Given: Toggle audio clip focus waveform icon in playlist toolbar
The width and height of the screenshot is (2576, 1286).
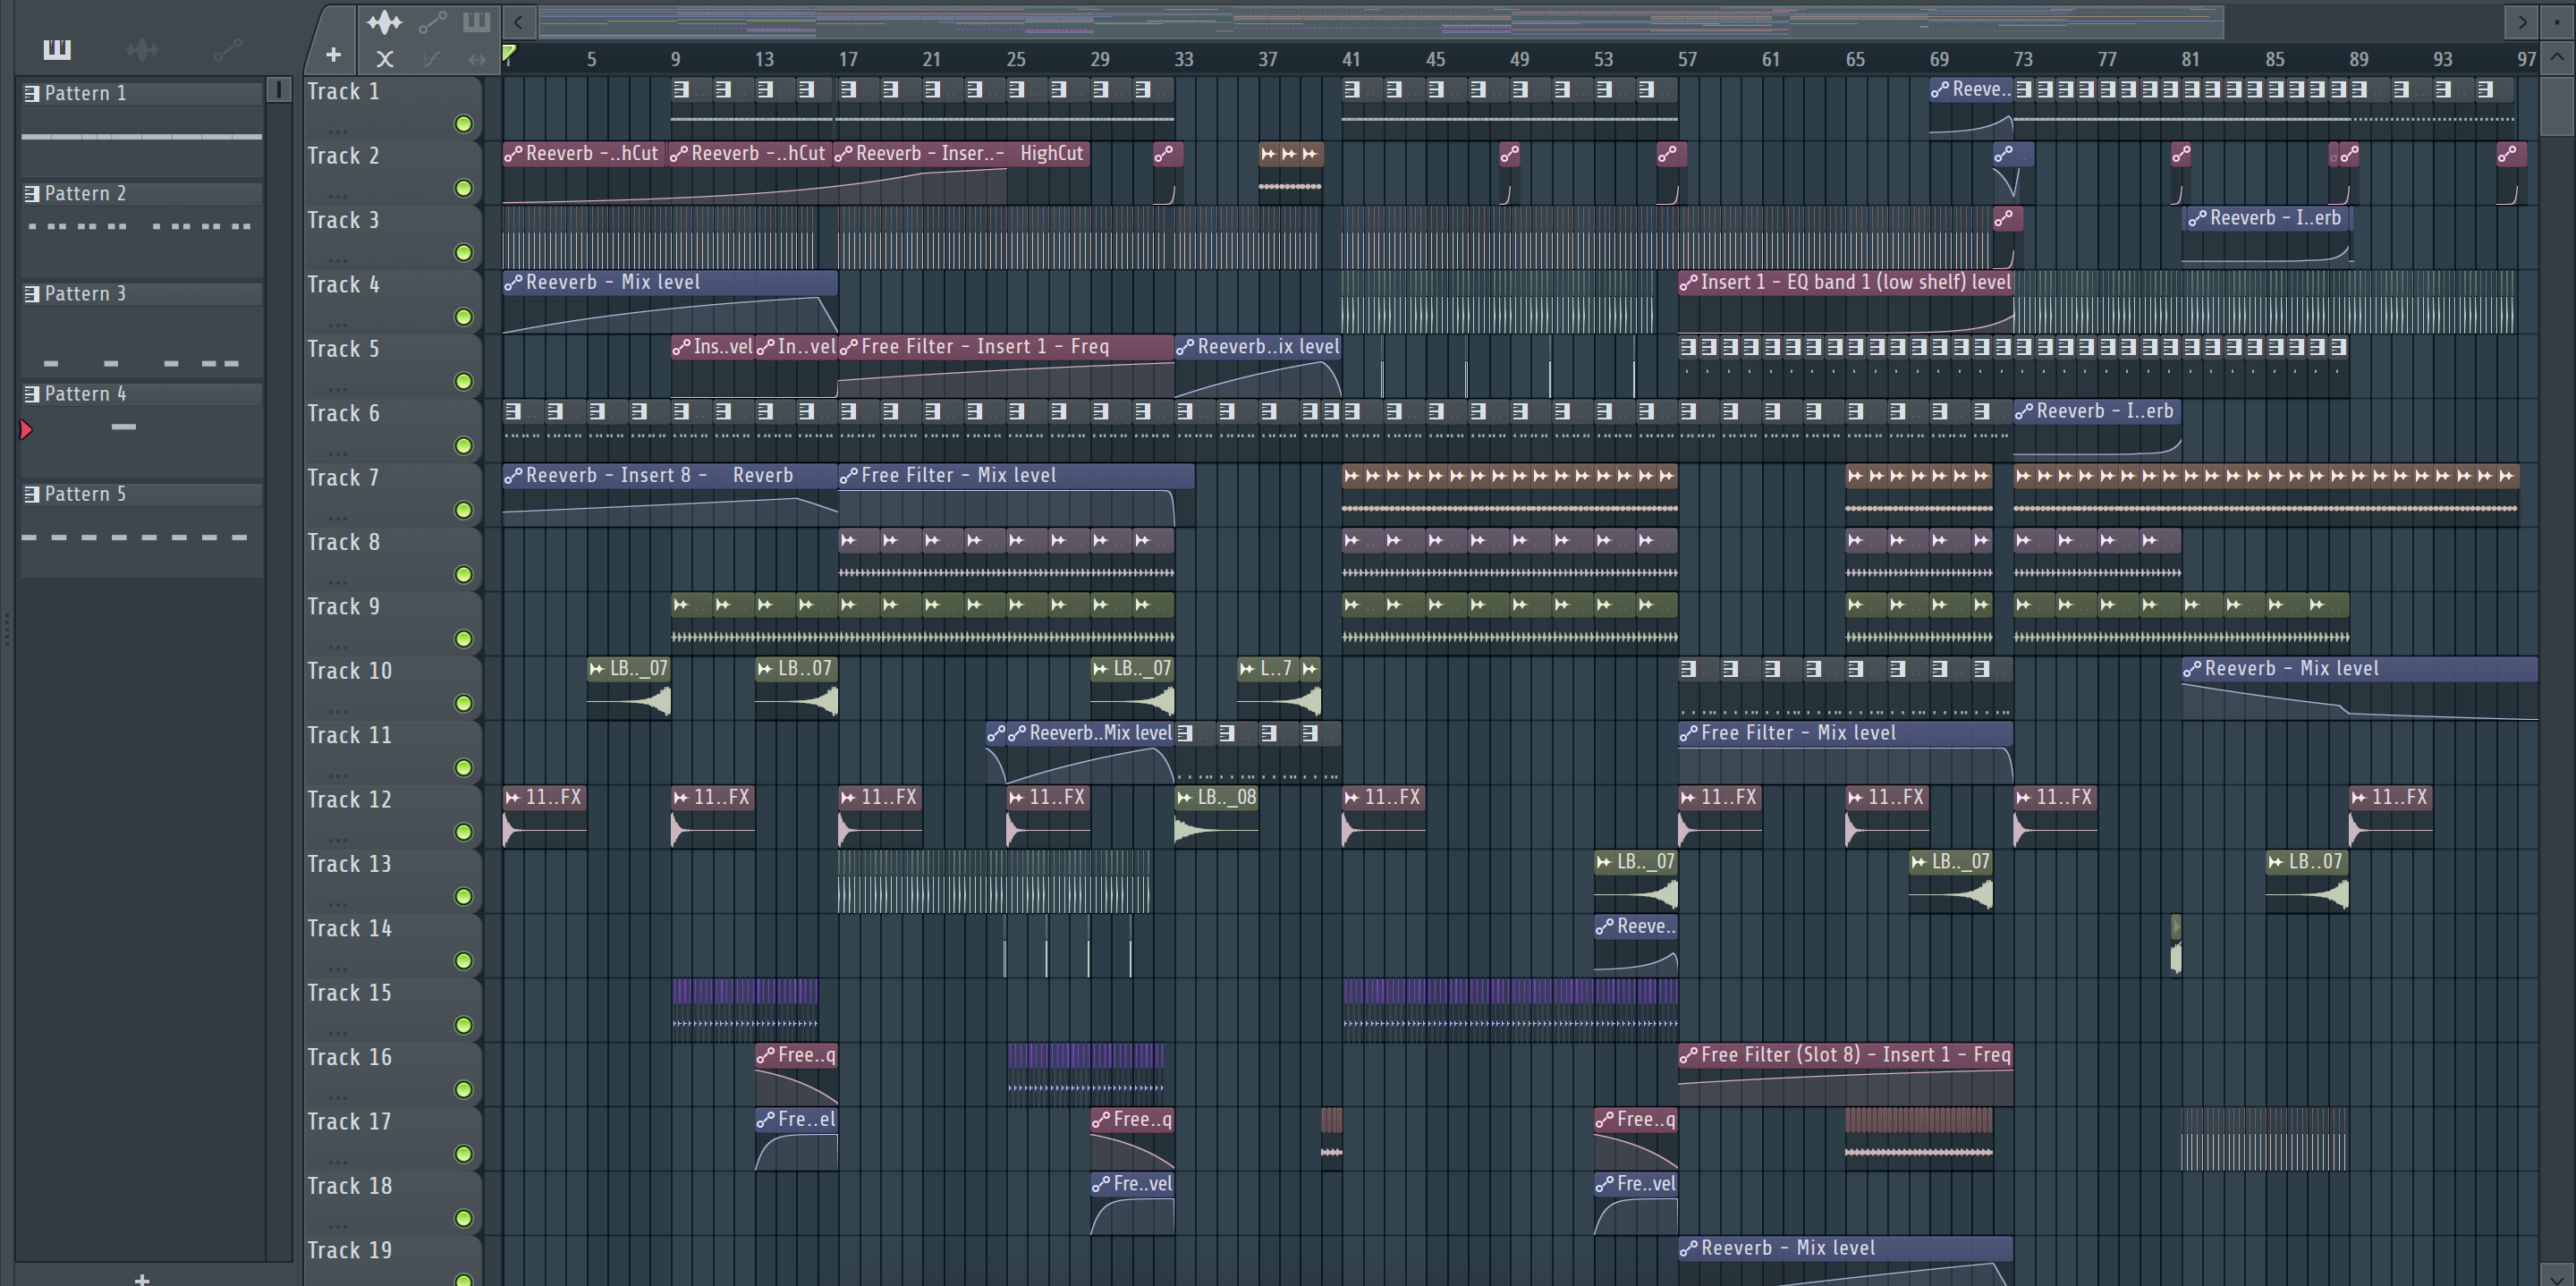Looking at the screenshot, I should point(383,22).
